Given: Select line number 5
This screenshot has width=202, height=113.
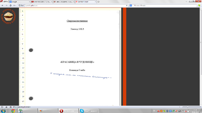Looking at the screenshot, I should pyautogui.click(x=22, y=29).
